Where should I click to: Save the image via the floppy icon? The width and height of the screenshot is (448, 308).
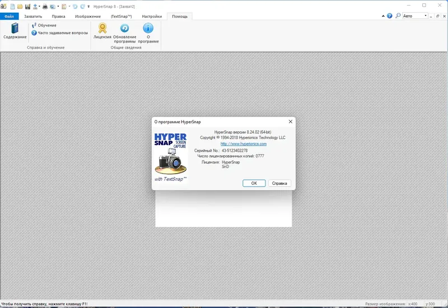[27, 6]
